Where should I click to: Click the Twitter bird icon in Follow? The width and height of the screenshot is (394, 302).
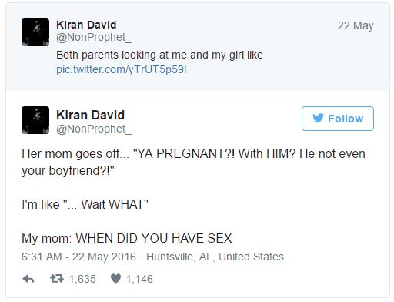318,119
